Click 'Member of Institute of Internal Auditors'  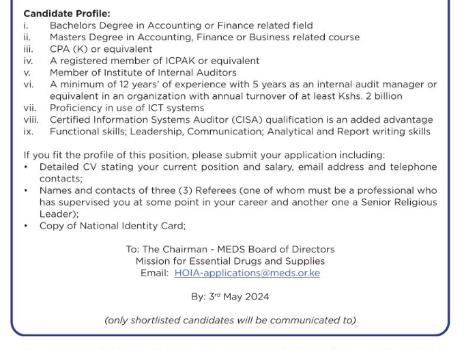point(143,72)
